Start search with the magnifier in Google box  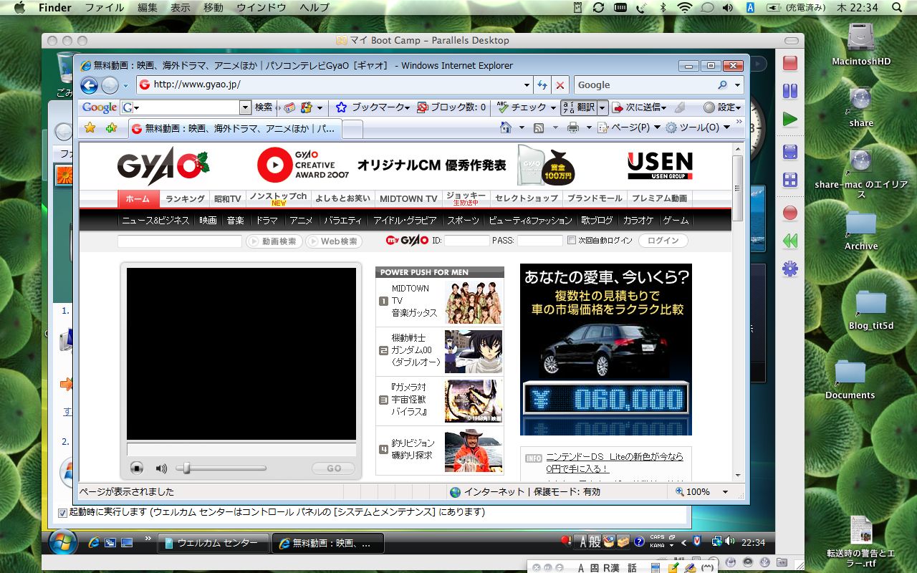click(722, 85)
